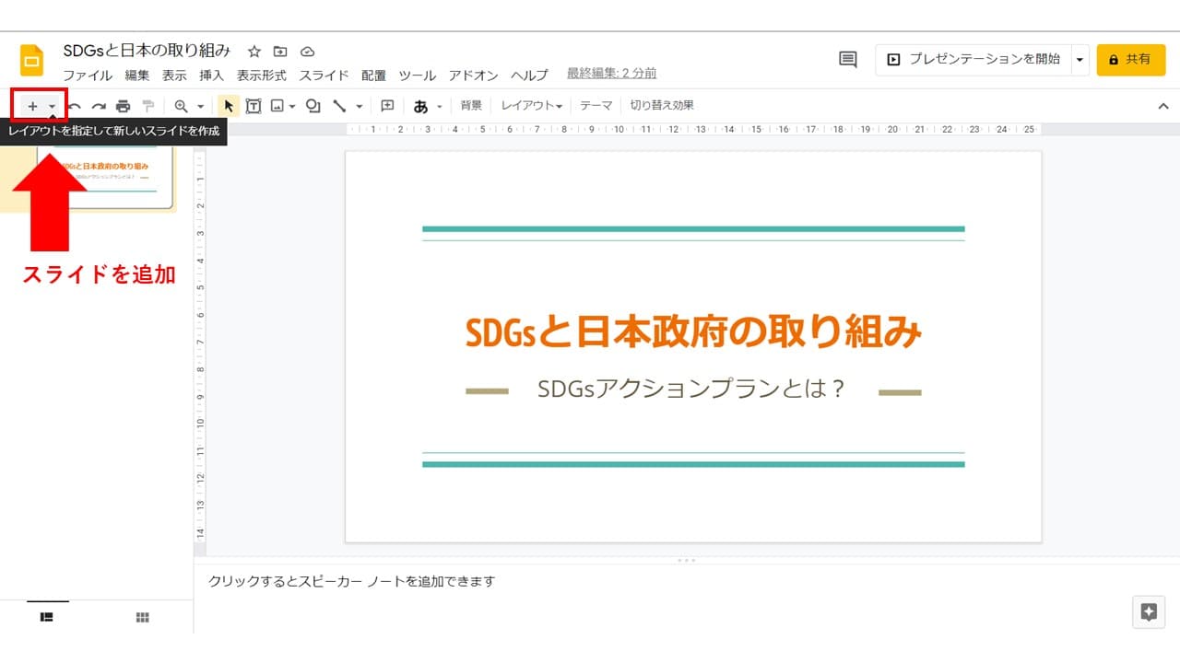The height and width of the screenshot is (663, 1180).
Task: Open the ファイル menu
Action: coord(88,76)
